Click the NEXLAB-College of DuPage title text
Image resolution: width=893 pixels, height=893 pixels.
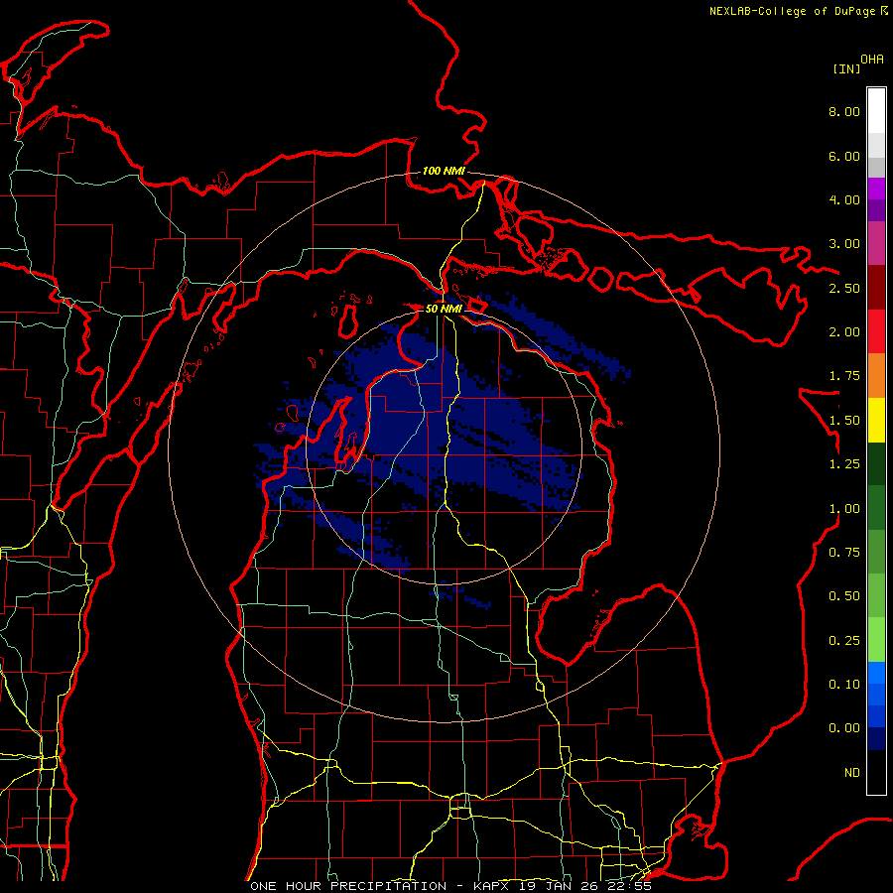click(794, 11)
